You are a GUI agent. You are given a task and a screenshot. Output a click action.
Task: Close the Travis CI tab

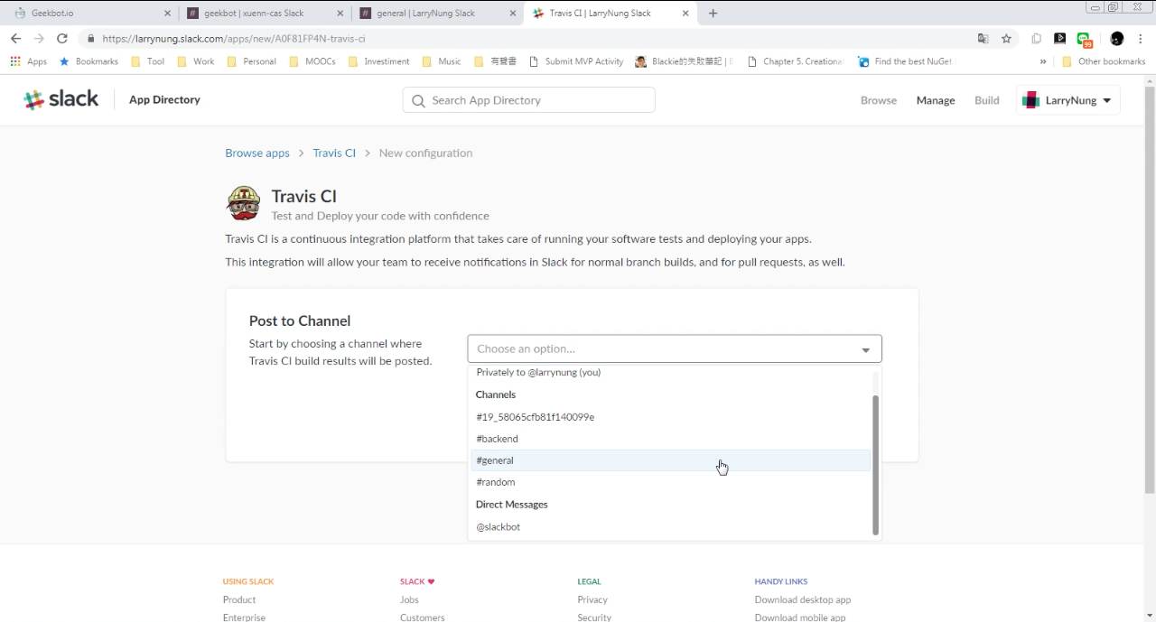pos(685,14)
